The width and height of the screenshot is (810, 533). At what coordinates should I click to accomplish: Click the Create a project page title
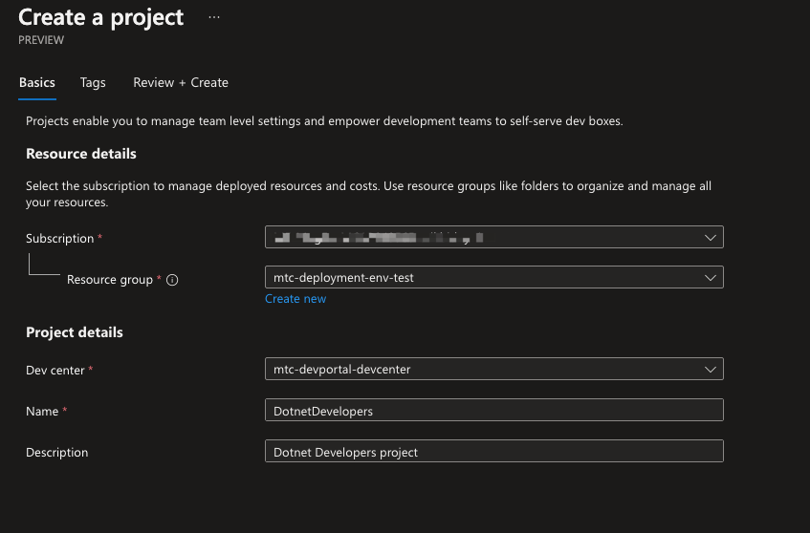101,17
